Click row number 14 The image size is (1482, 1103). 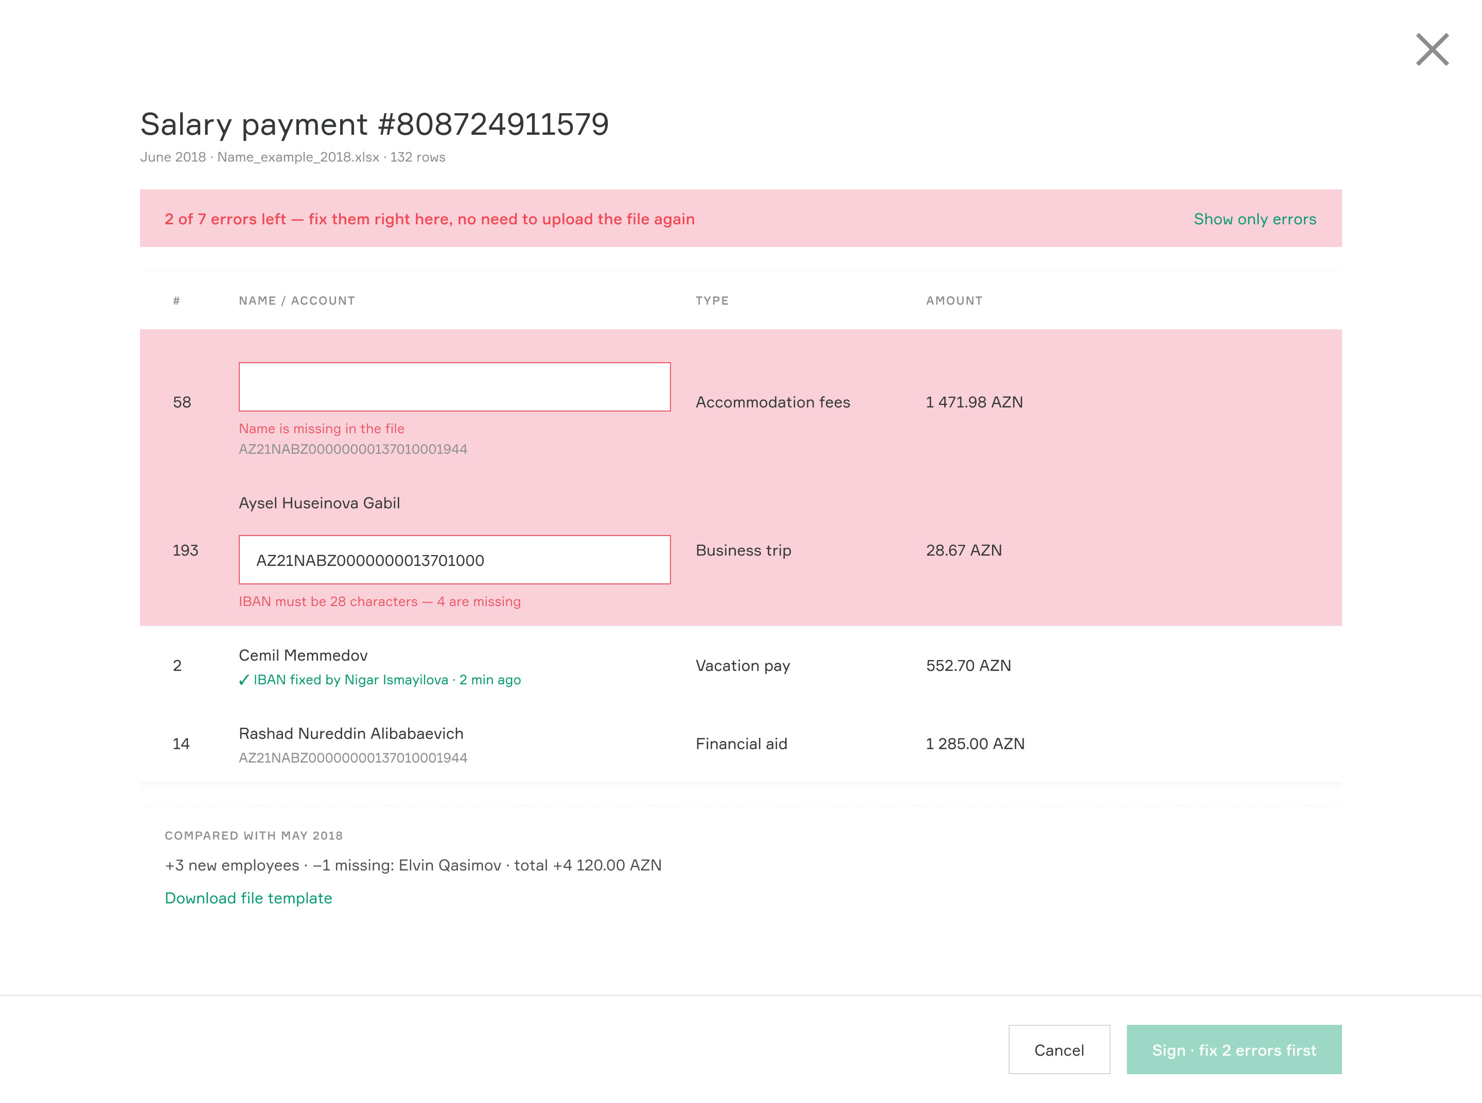[x=181, y=744]
